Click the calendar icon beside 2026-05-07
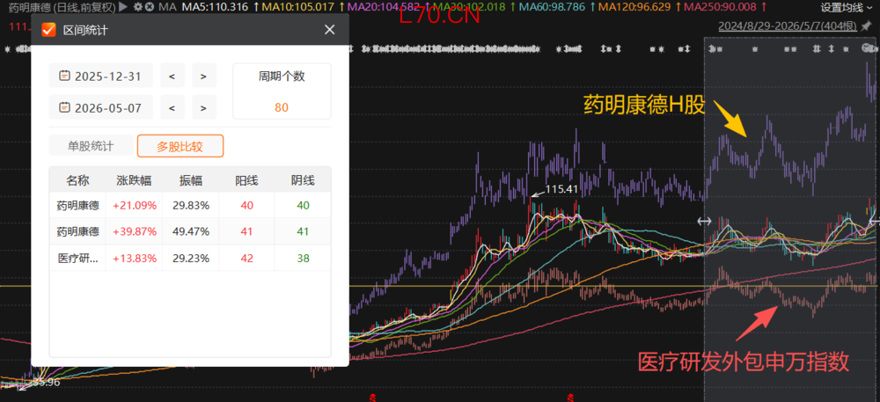 (x=64, y=107)
